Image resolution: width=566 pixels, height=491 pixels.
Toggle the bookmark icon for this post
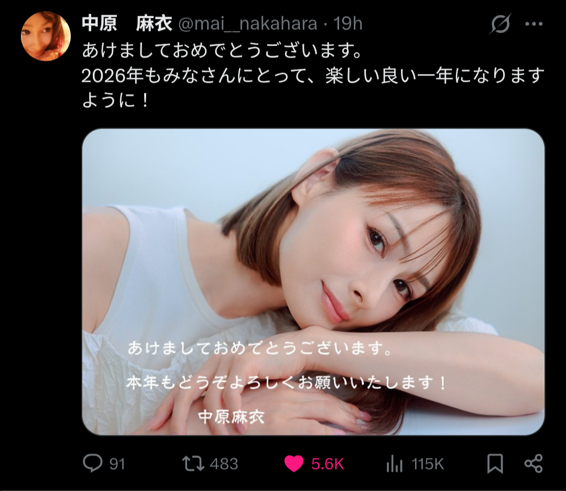(x=495, y=464)
